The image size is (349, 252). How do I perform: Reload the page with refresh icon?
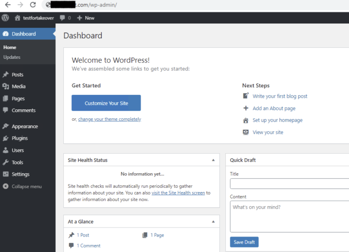pyautogui.click(x=33, y=4)
